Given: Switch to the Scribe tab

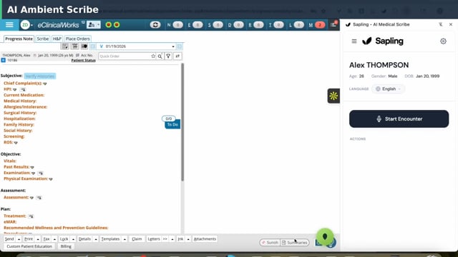Looking at the screenshot, I should [43, 39].
